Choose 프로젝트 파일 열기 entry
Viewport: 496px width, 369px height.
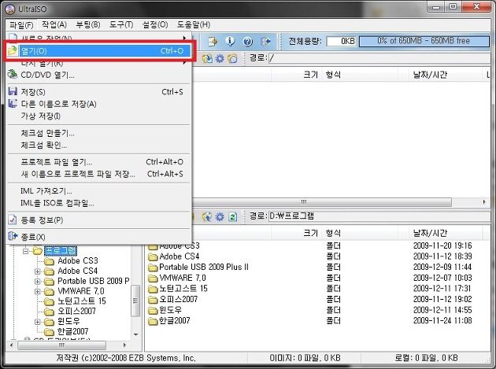(x=98, y=162)
